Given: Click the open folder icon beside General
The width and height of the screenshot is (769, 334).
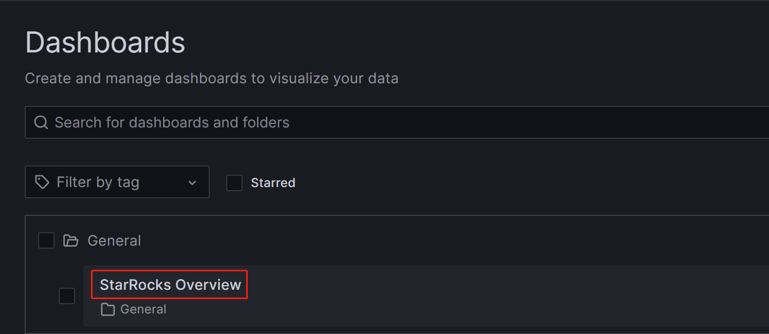Looking at the screenshot, I should [x=70, y=240].
